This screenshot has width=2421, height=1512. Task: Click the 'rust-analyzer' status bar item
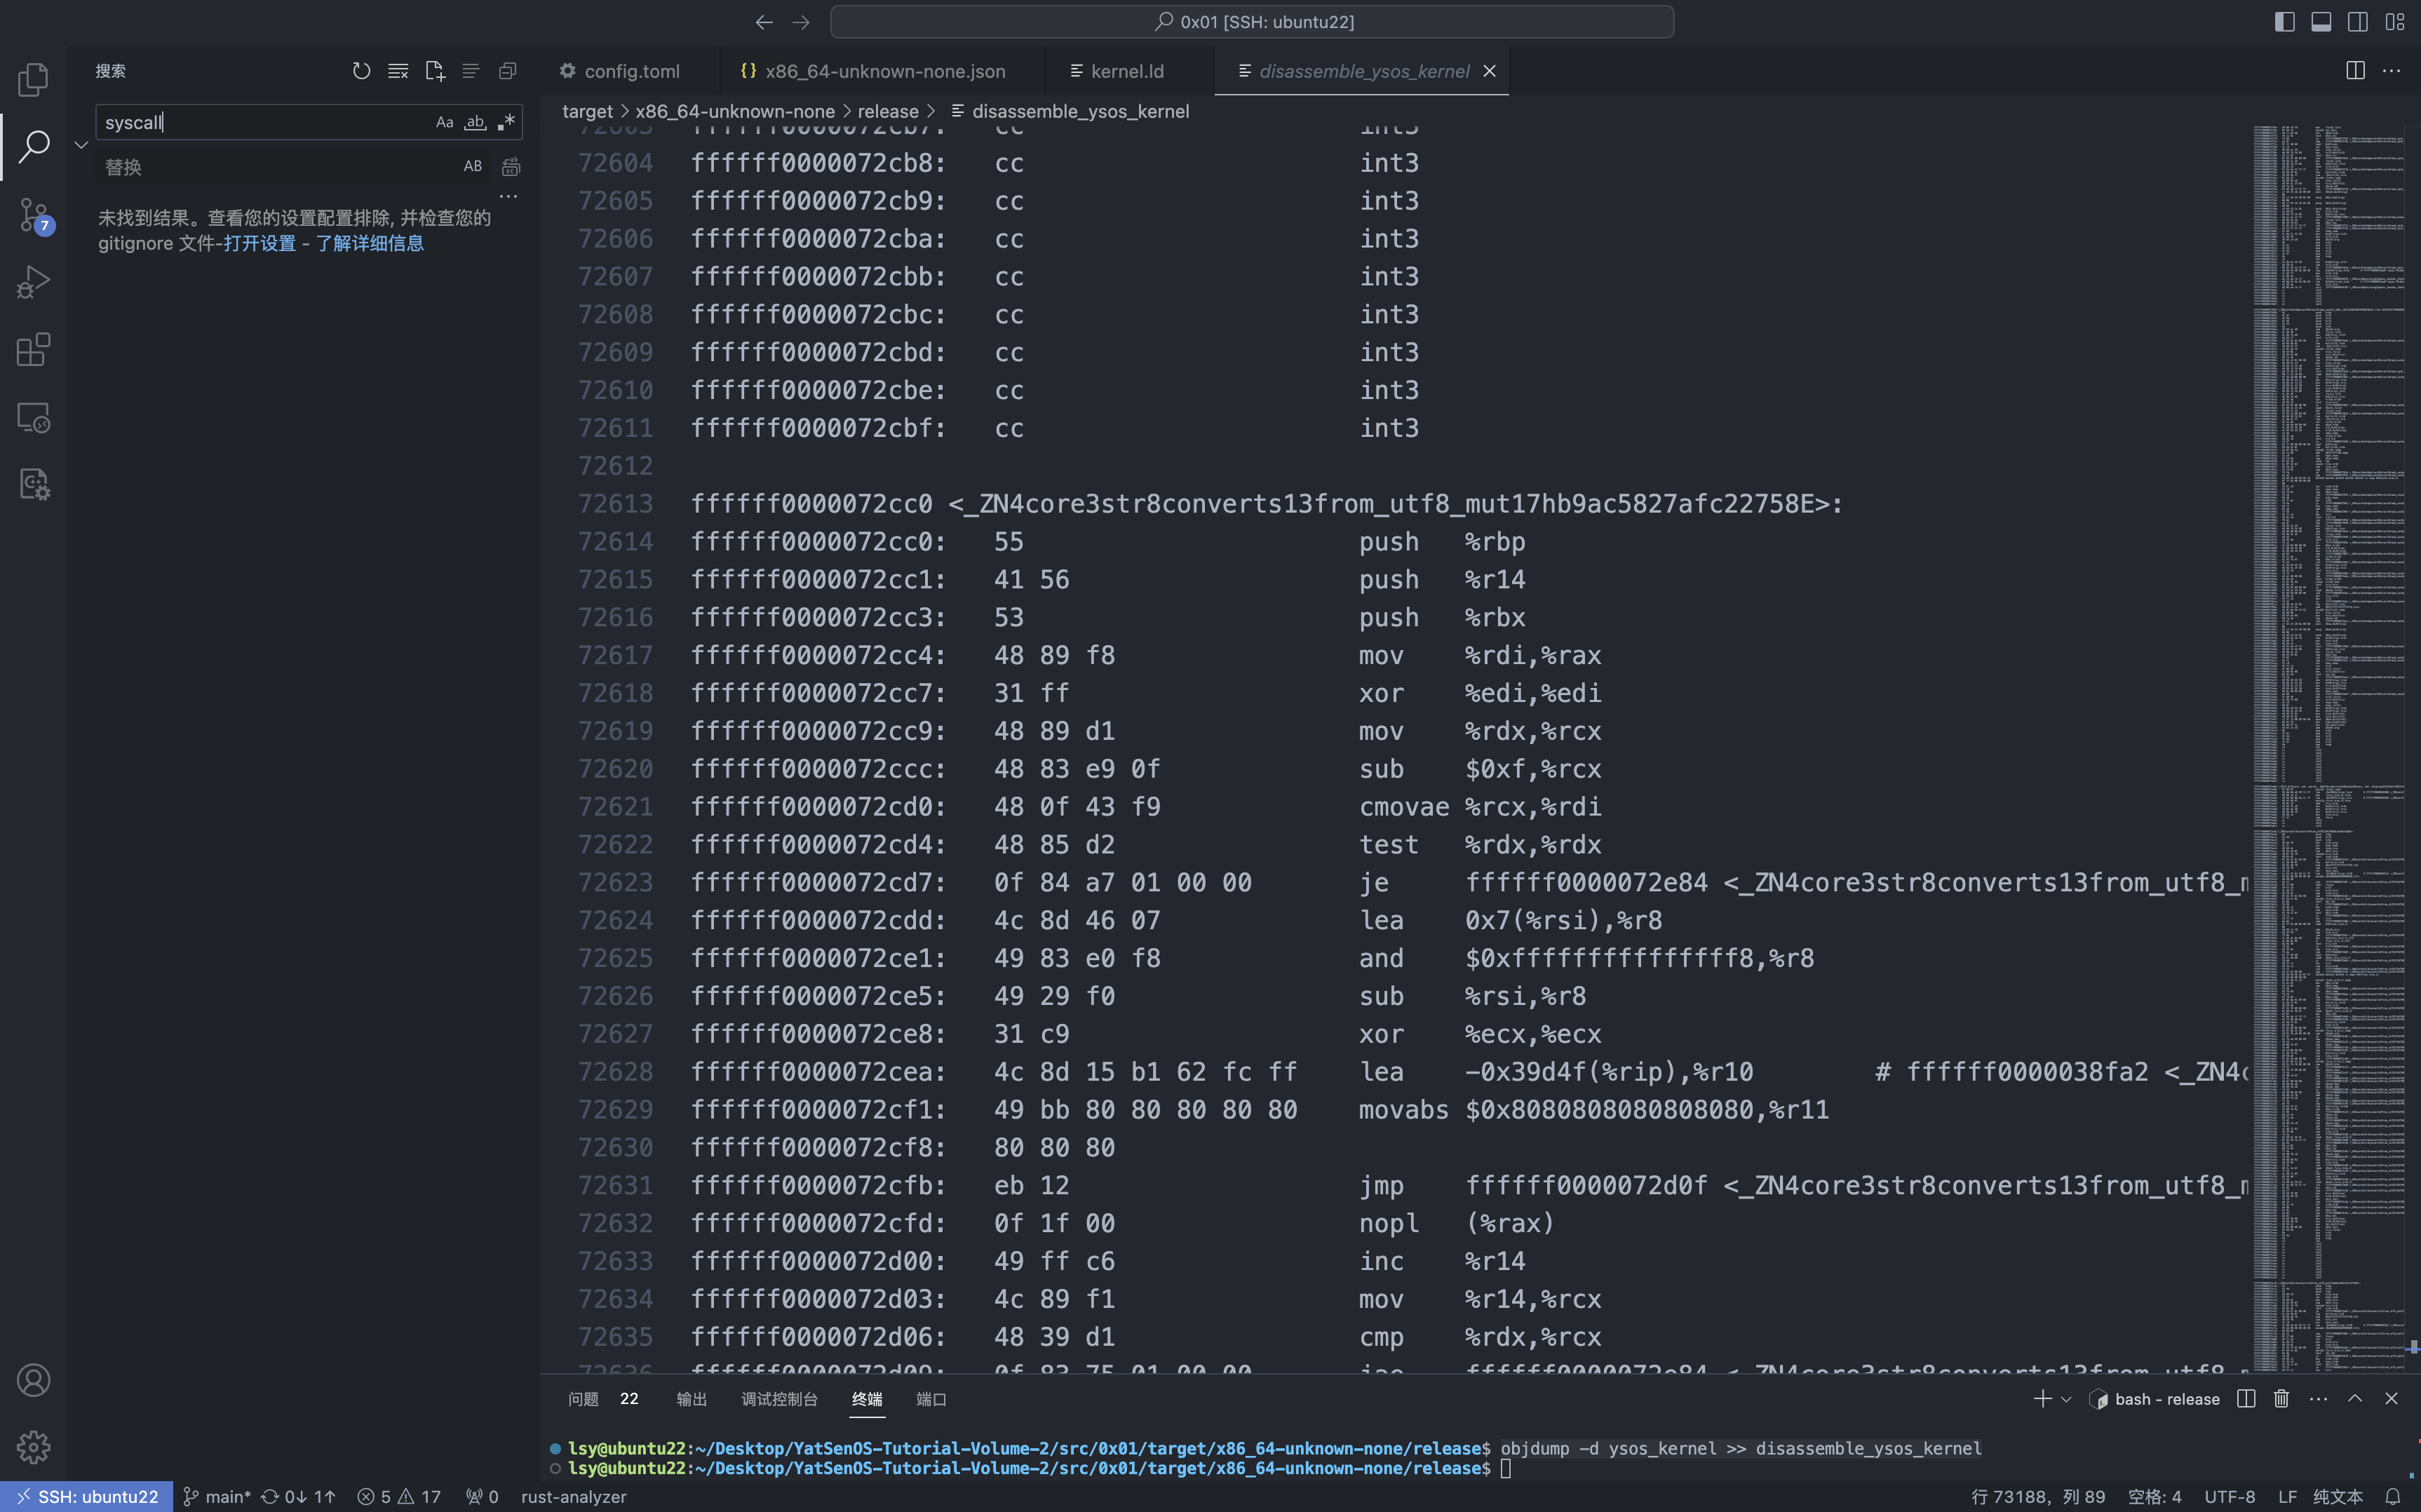coord(573,1497)
